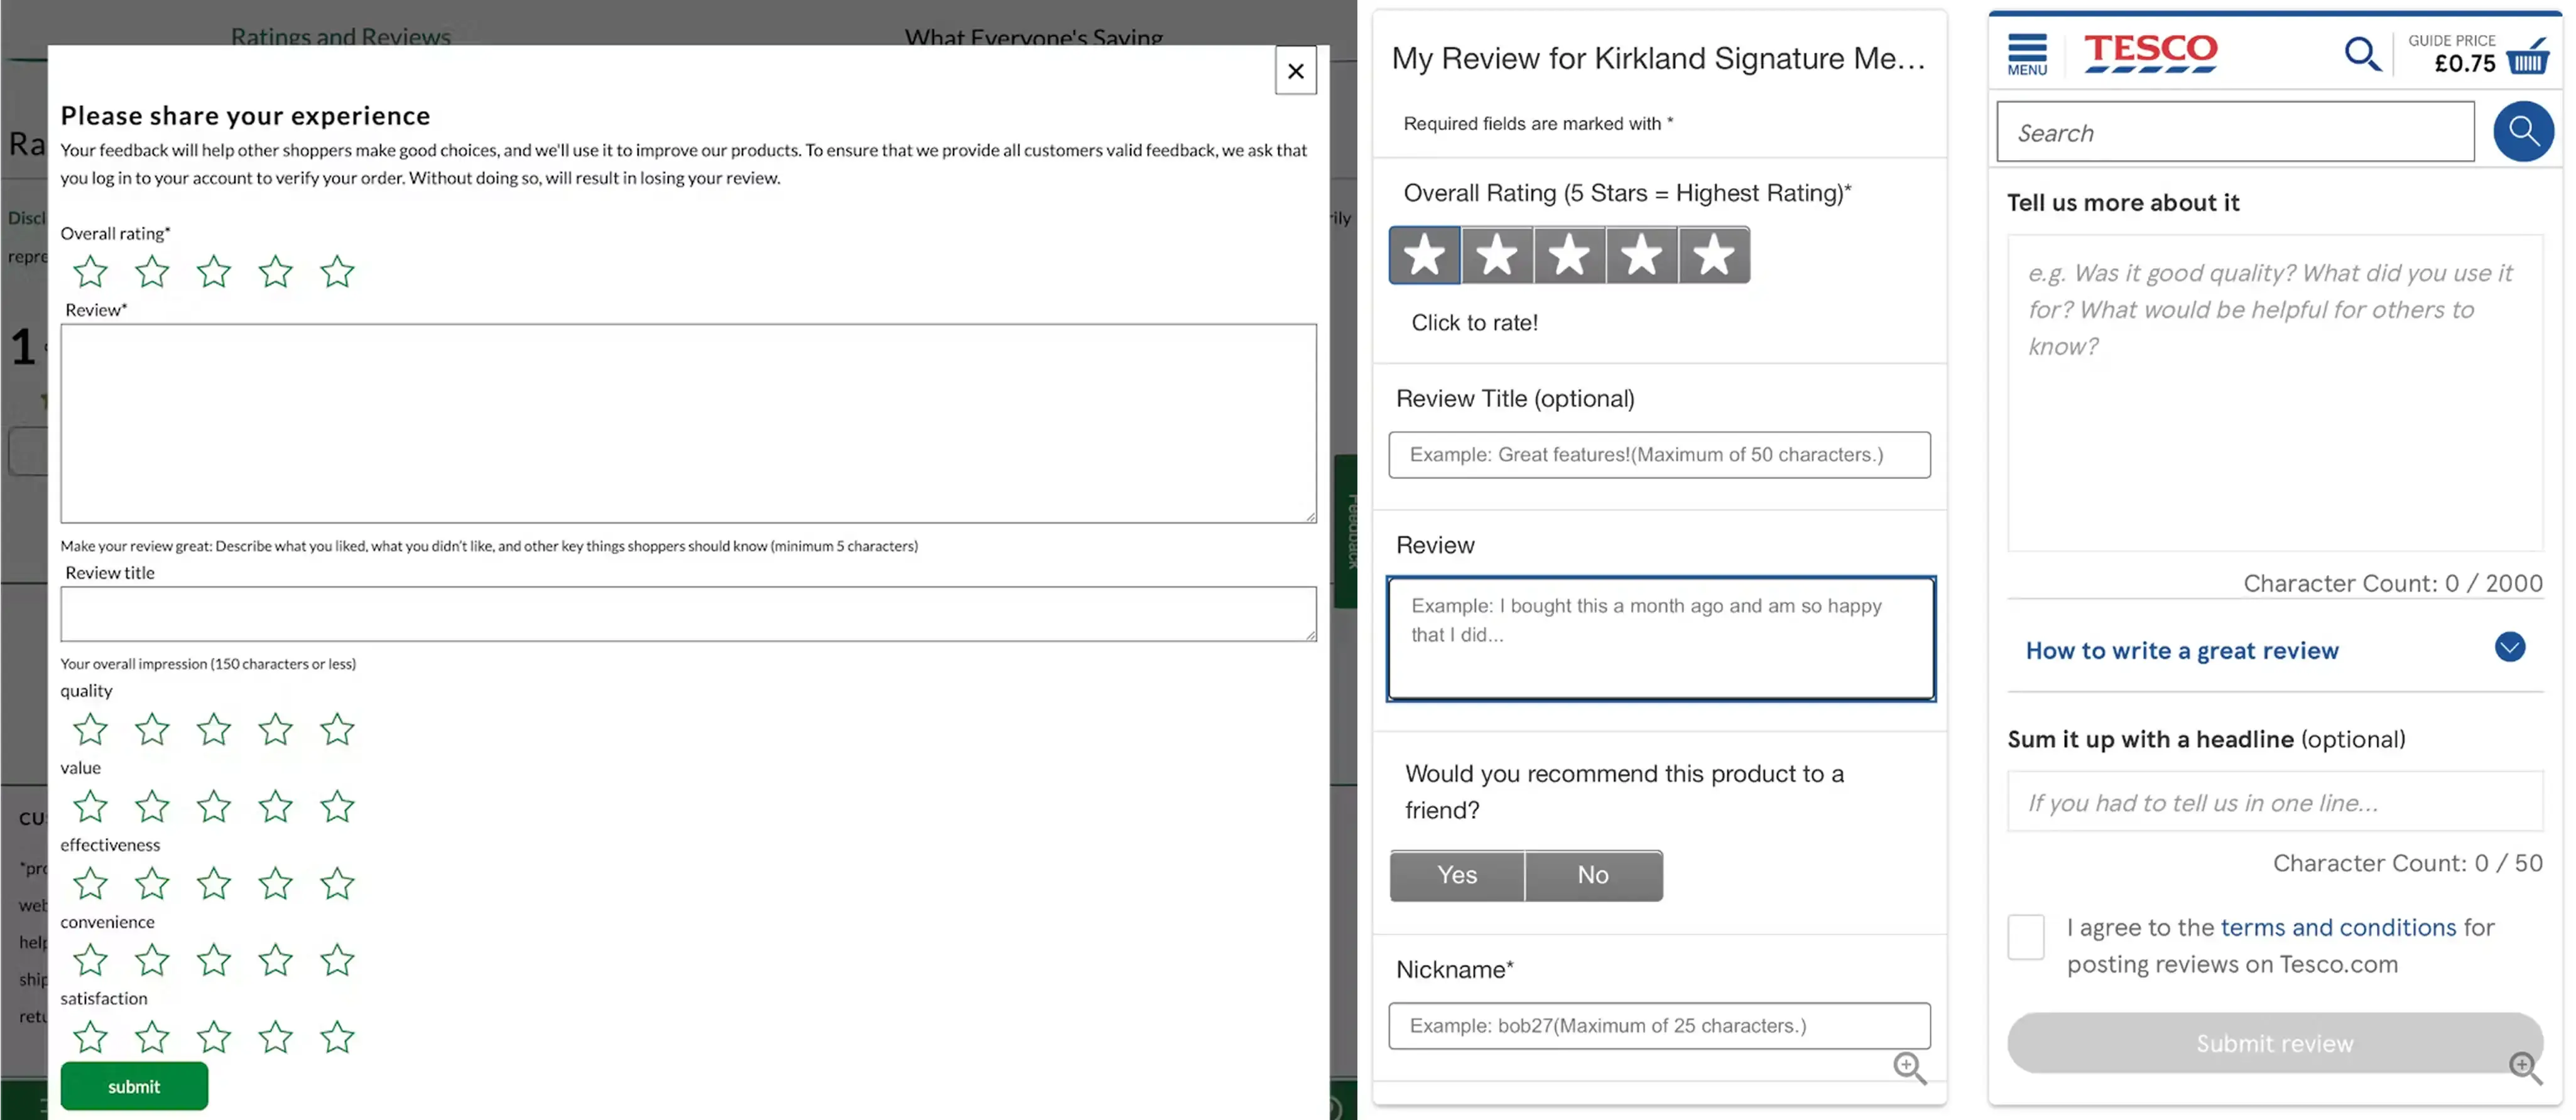Screen dimensions: 2576x1120
Task: Select the fourth star under effectiveness
Action: pyautogui.click(x=275, y=883)
